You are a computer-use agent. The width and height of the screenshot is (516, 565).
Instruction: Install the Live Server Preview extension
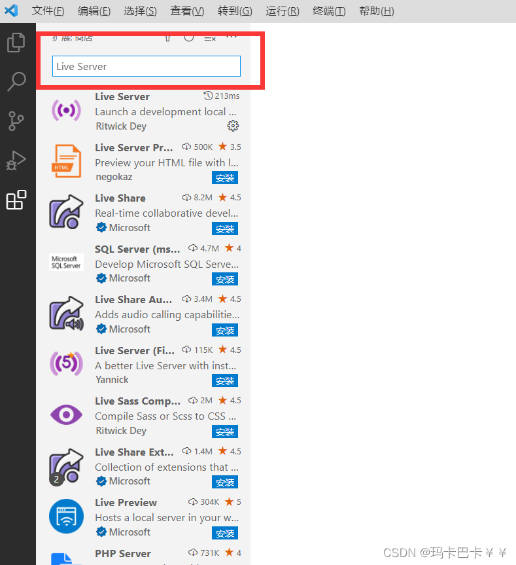pyautogui.click(x=224, y=177)
